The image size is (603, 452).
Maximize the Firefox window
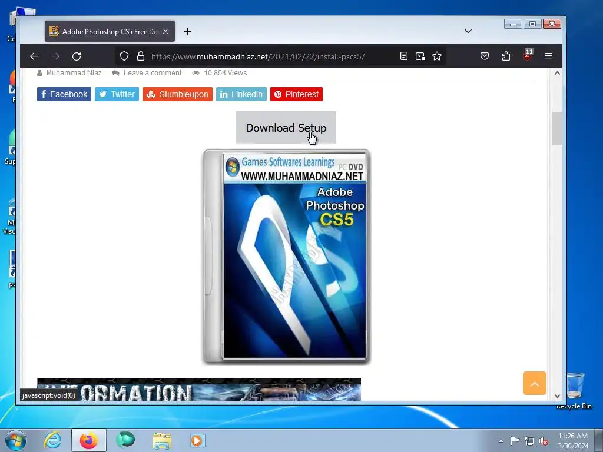(x=532, y=24)
